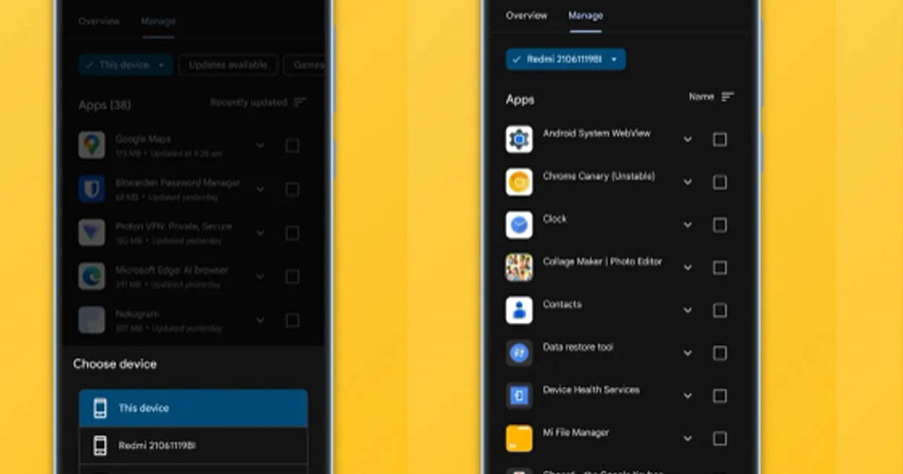903x474 pixels.
Task: Tap the Chrome Canary app icon
Action: [519, 182]
